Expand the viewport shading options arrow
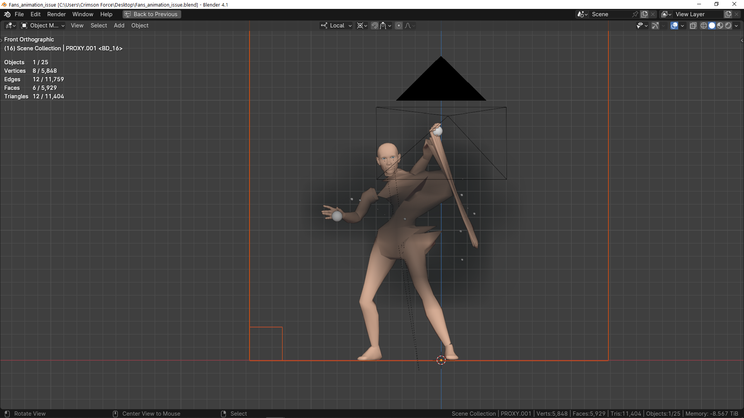Screen dimensions: 744x418 [x=736, y=26]
